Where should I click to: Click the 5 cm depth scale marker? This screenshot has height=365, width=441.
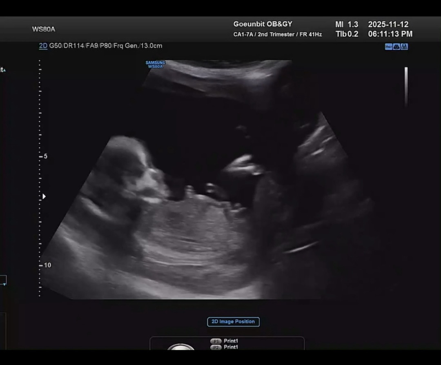tap(45, 156)
